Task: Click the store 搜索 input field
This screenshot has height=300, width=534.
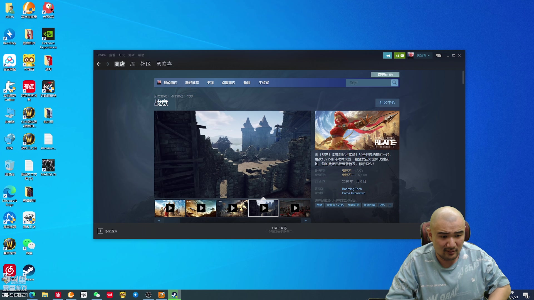Action: (369, 83)
